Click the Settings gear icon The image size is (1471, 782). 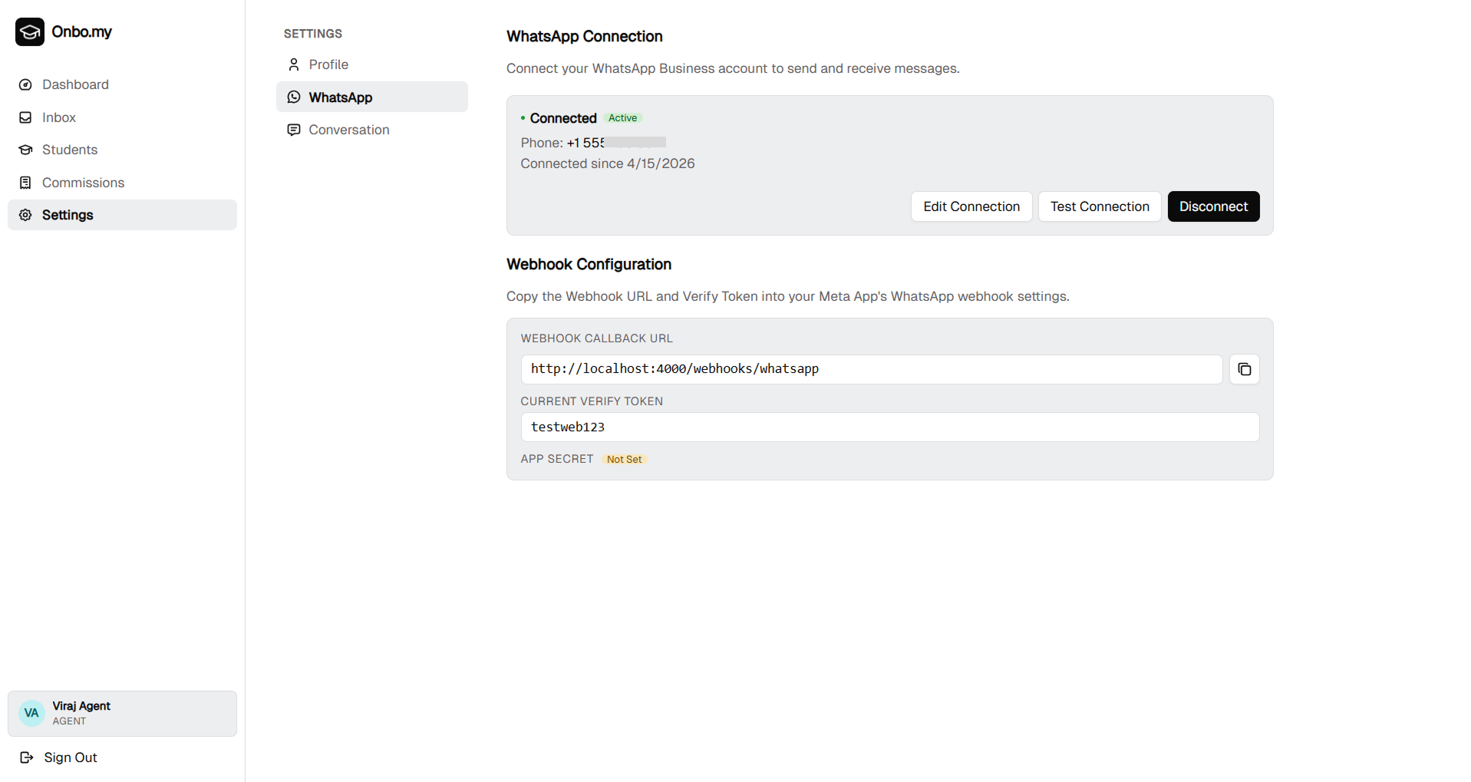pyautogui.click(x=25, y=215)
